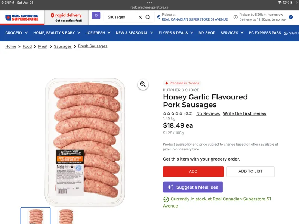Open the Write the first review link
Image resolution: width=299 pixels, height=224 pixels.
tap(245, 113)
